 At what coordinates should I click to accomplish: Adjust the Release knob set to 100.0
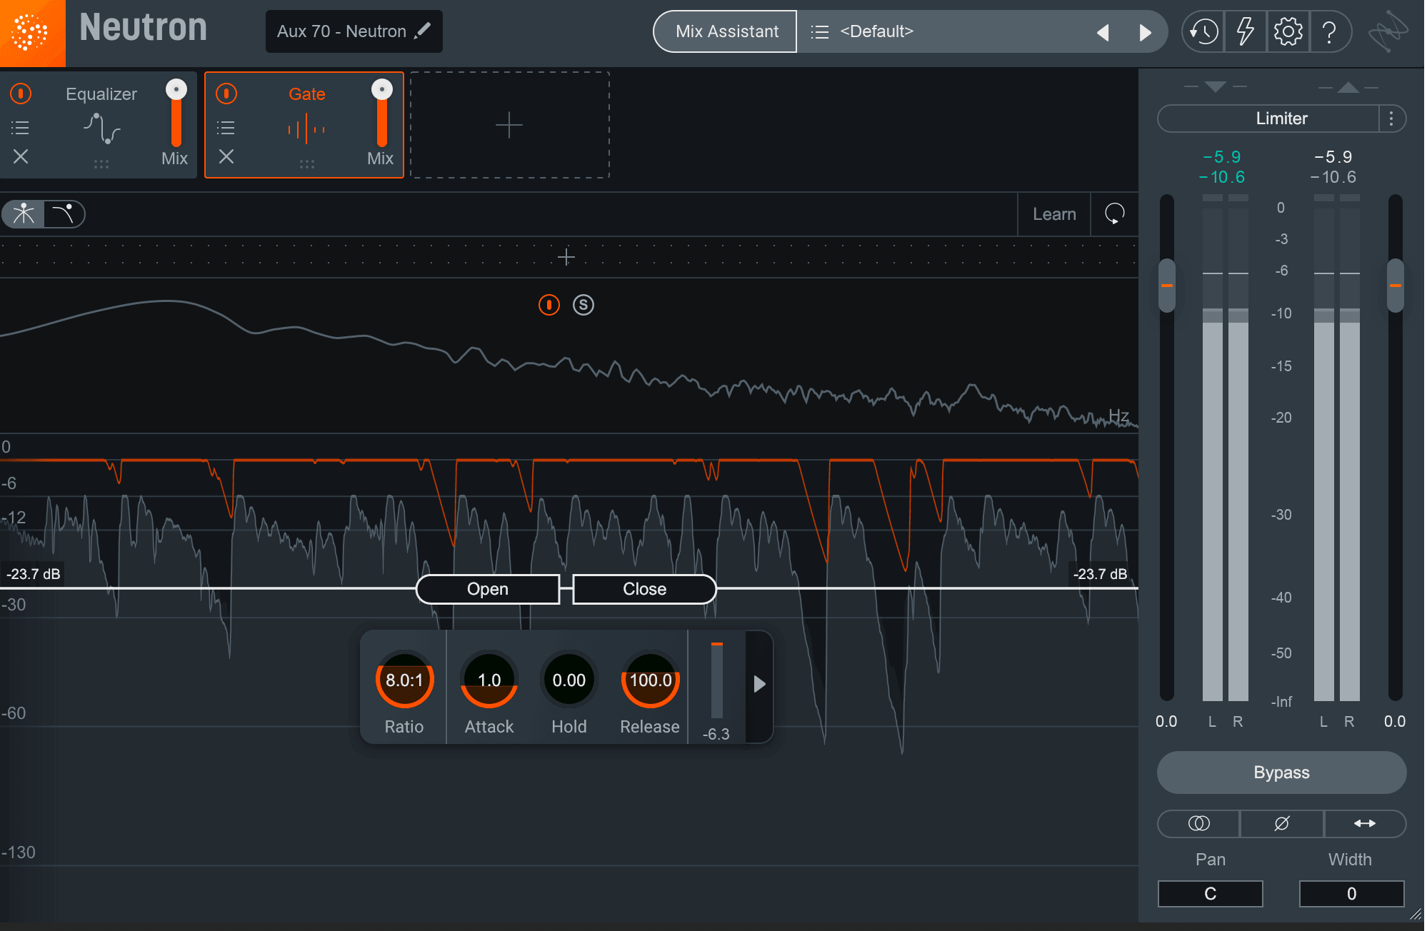point(650,680)
